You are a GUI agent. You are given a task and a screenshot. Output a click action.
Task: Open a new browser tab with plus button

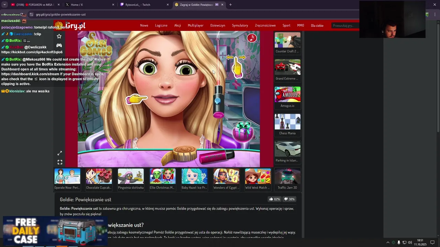[230, 5]
